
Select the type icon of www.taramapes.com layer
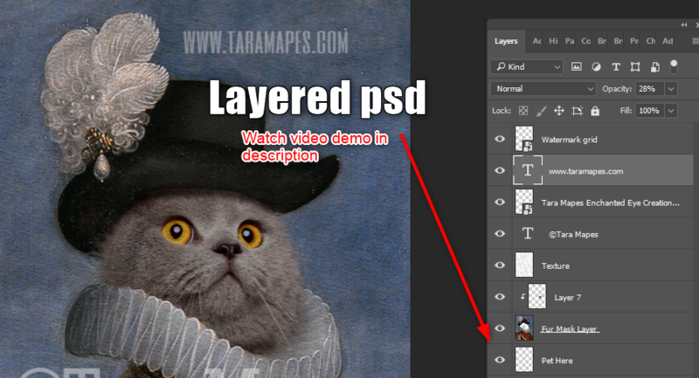tap(528, 170)
